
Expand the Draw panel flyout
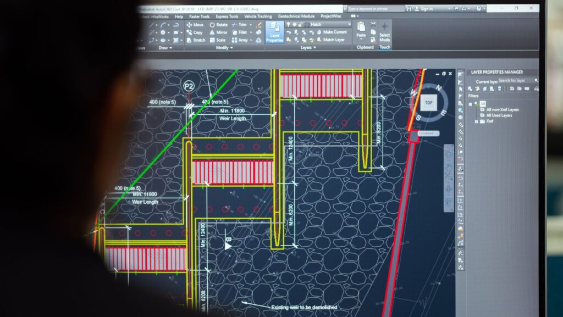[x=165, y=48]
